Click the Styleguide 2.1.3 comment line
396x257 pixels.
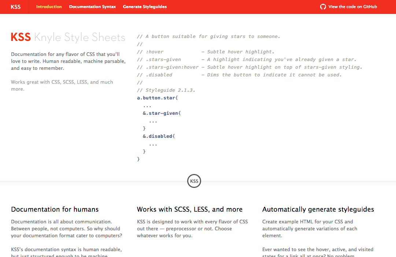166,90
